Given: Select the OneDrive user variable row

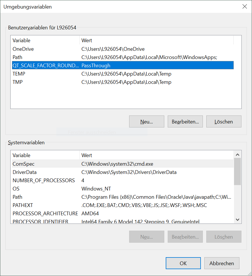Looking at the screenshot, I should pyautogui.click(x=123, y=49).
